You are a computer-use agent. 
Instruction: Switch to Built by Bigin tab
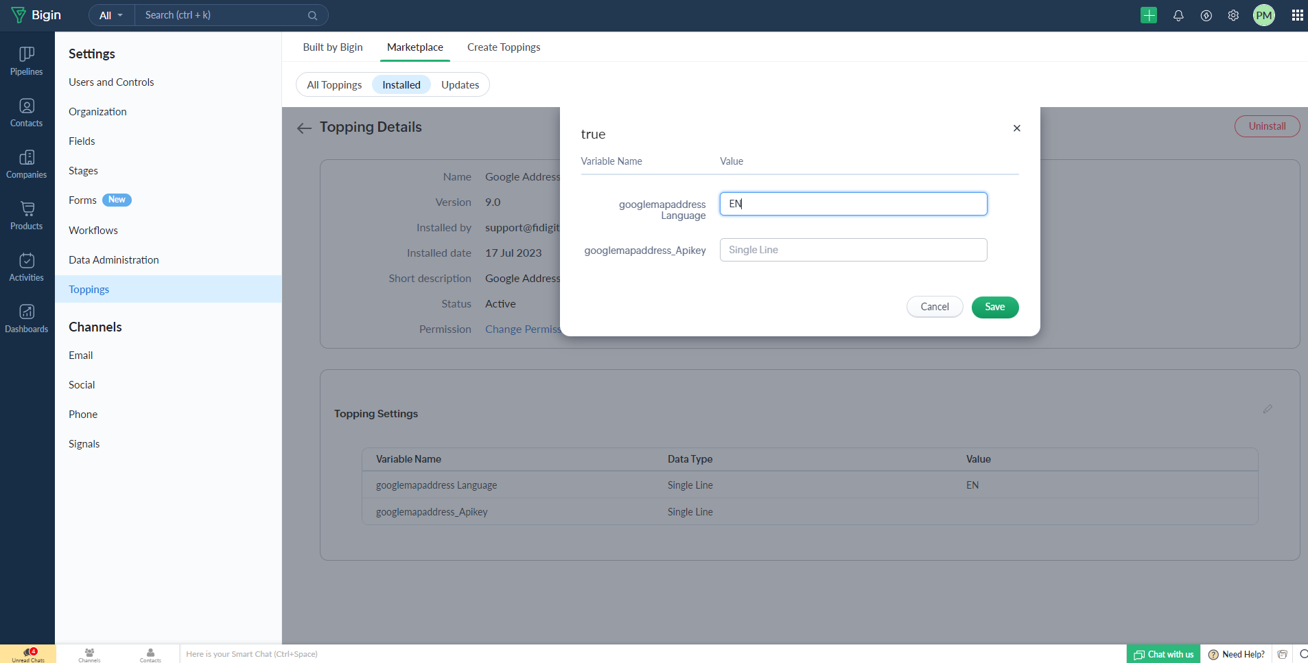(333, 47)
